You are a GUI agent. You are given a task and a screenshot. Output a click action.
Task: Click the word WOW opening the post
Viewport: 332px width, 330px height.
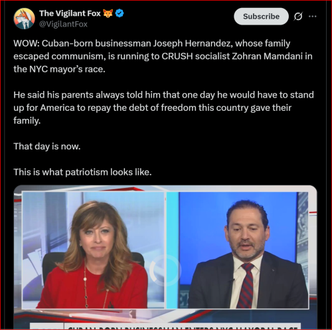coord(27,43)
